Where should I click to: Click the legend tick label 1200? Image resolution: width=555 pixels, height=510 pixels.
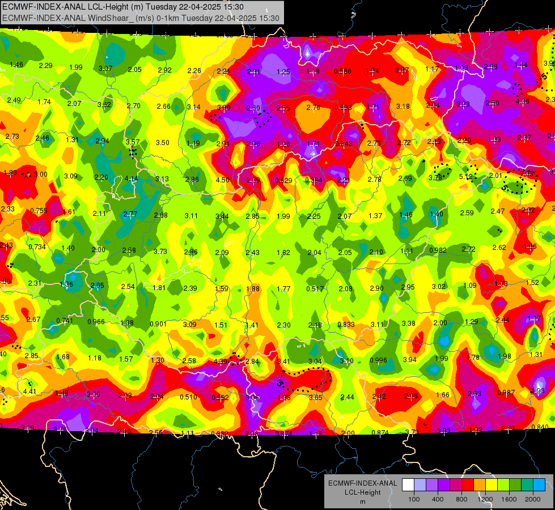[x=485, y=499]
